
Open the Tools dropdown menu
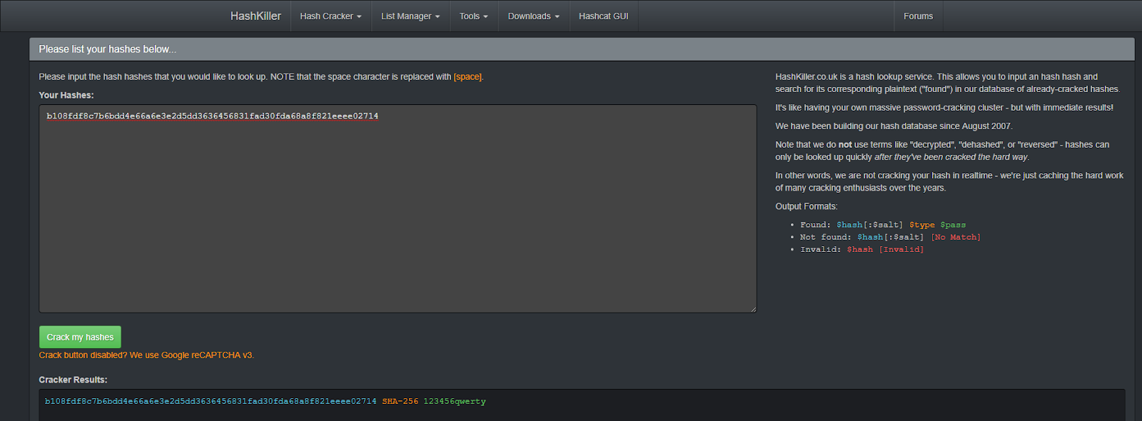click(x=473, y=16)
